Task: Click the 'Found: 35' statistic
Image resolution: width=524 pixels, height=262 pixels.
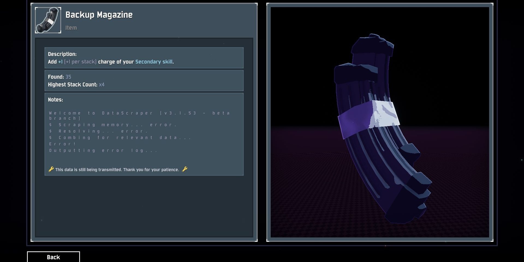Action: pyautogui.click(x=59, y=77)
